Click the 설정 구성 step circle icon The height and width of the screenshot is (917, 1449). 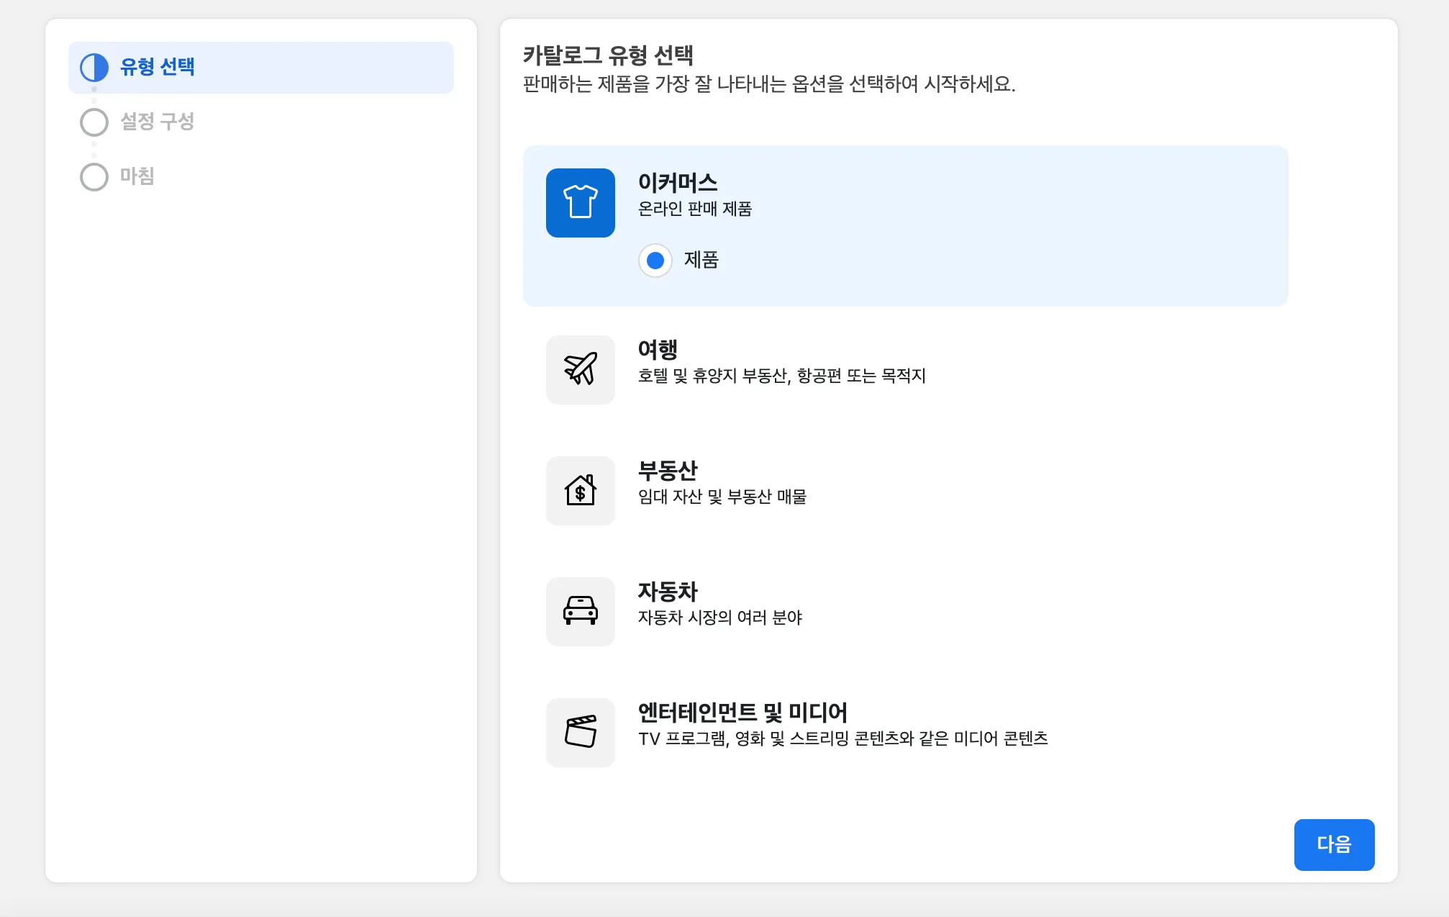click(94, 122)
